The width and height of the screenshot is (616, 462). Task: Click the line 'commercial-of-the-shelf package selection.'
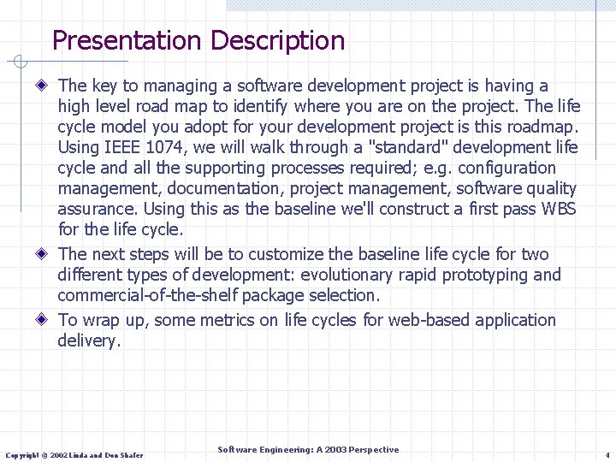pos(219,295)
